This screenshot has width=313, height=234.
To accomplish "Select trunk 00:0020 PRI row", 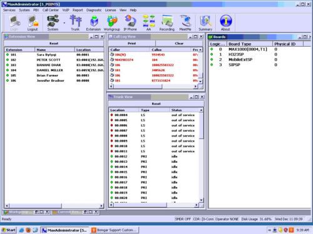I will click(155, 198).
